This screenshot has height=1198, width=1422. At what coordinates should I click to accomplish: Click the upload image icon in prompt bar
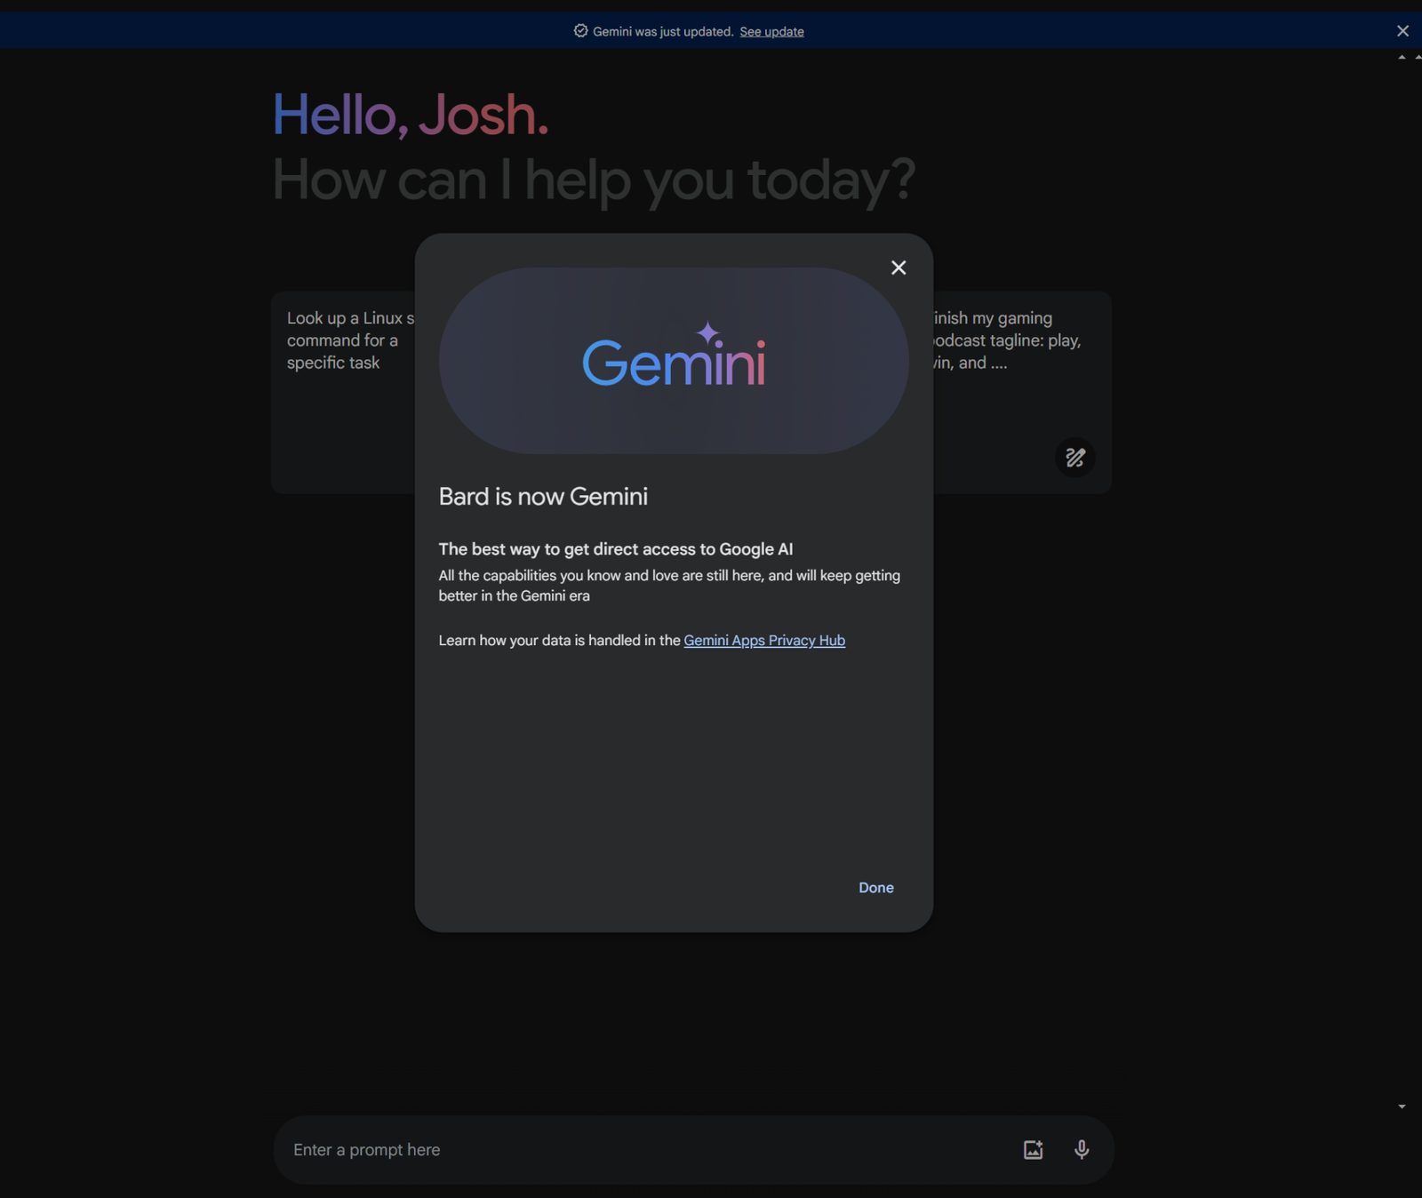1033,1149
